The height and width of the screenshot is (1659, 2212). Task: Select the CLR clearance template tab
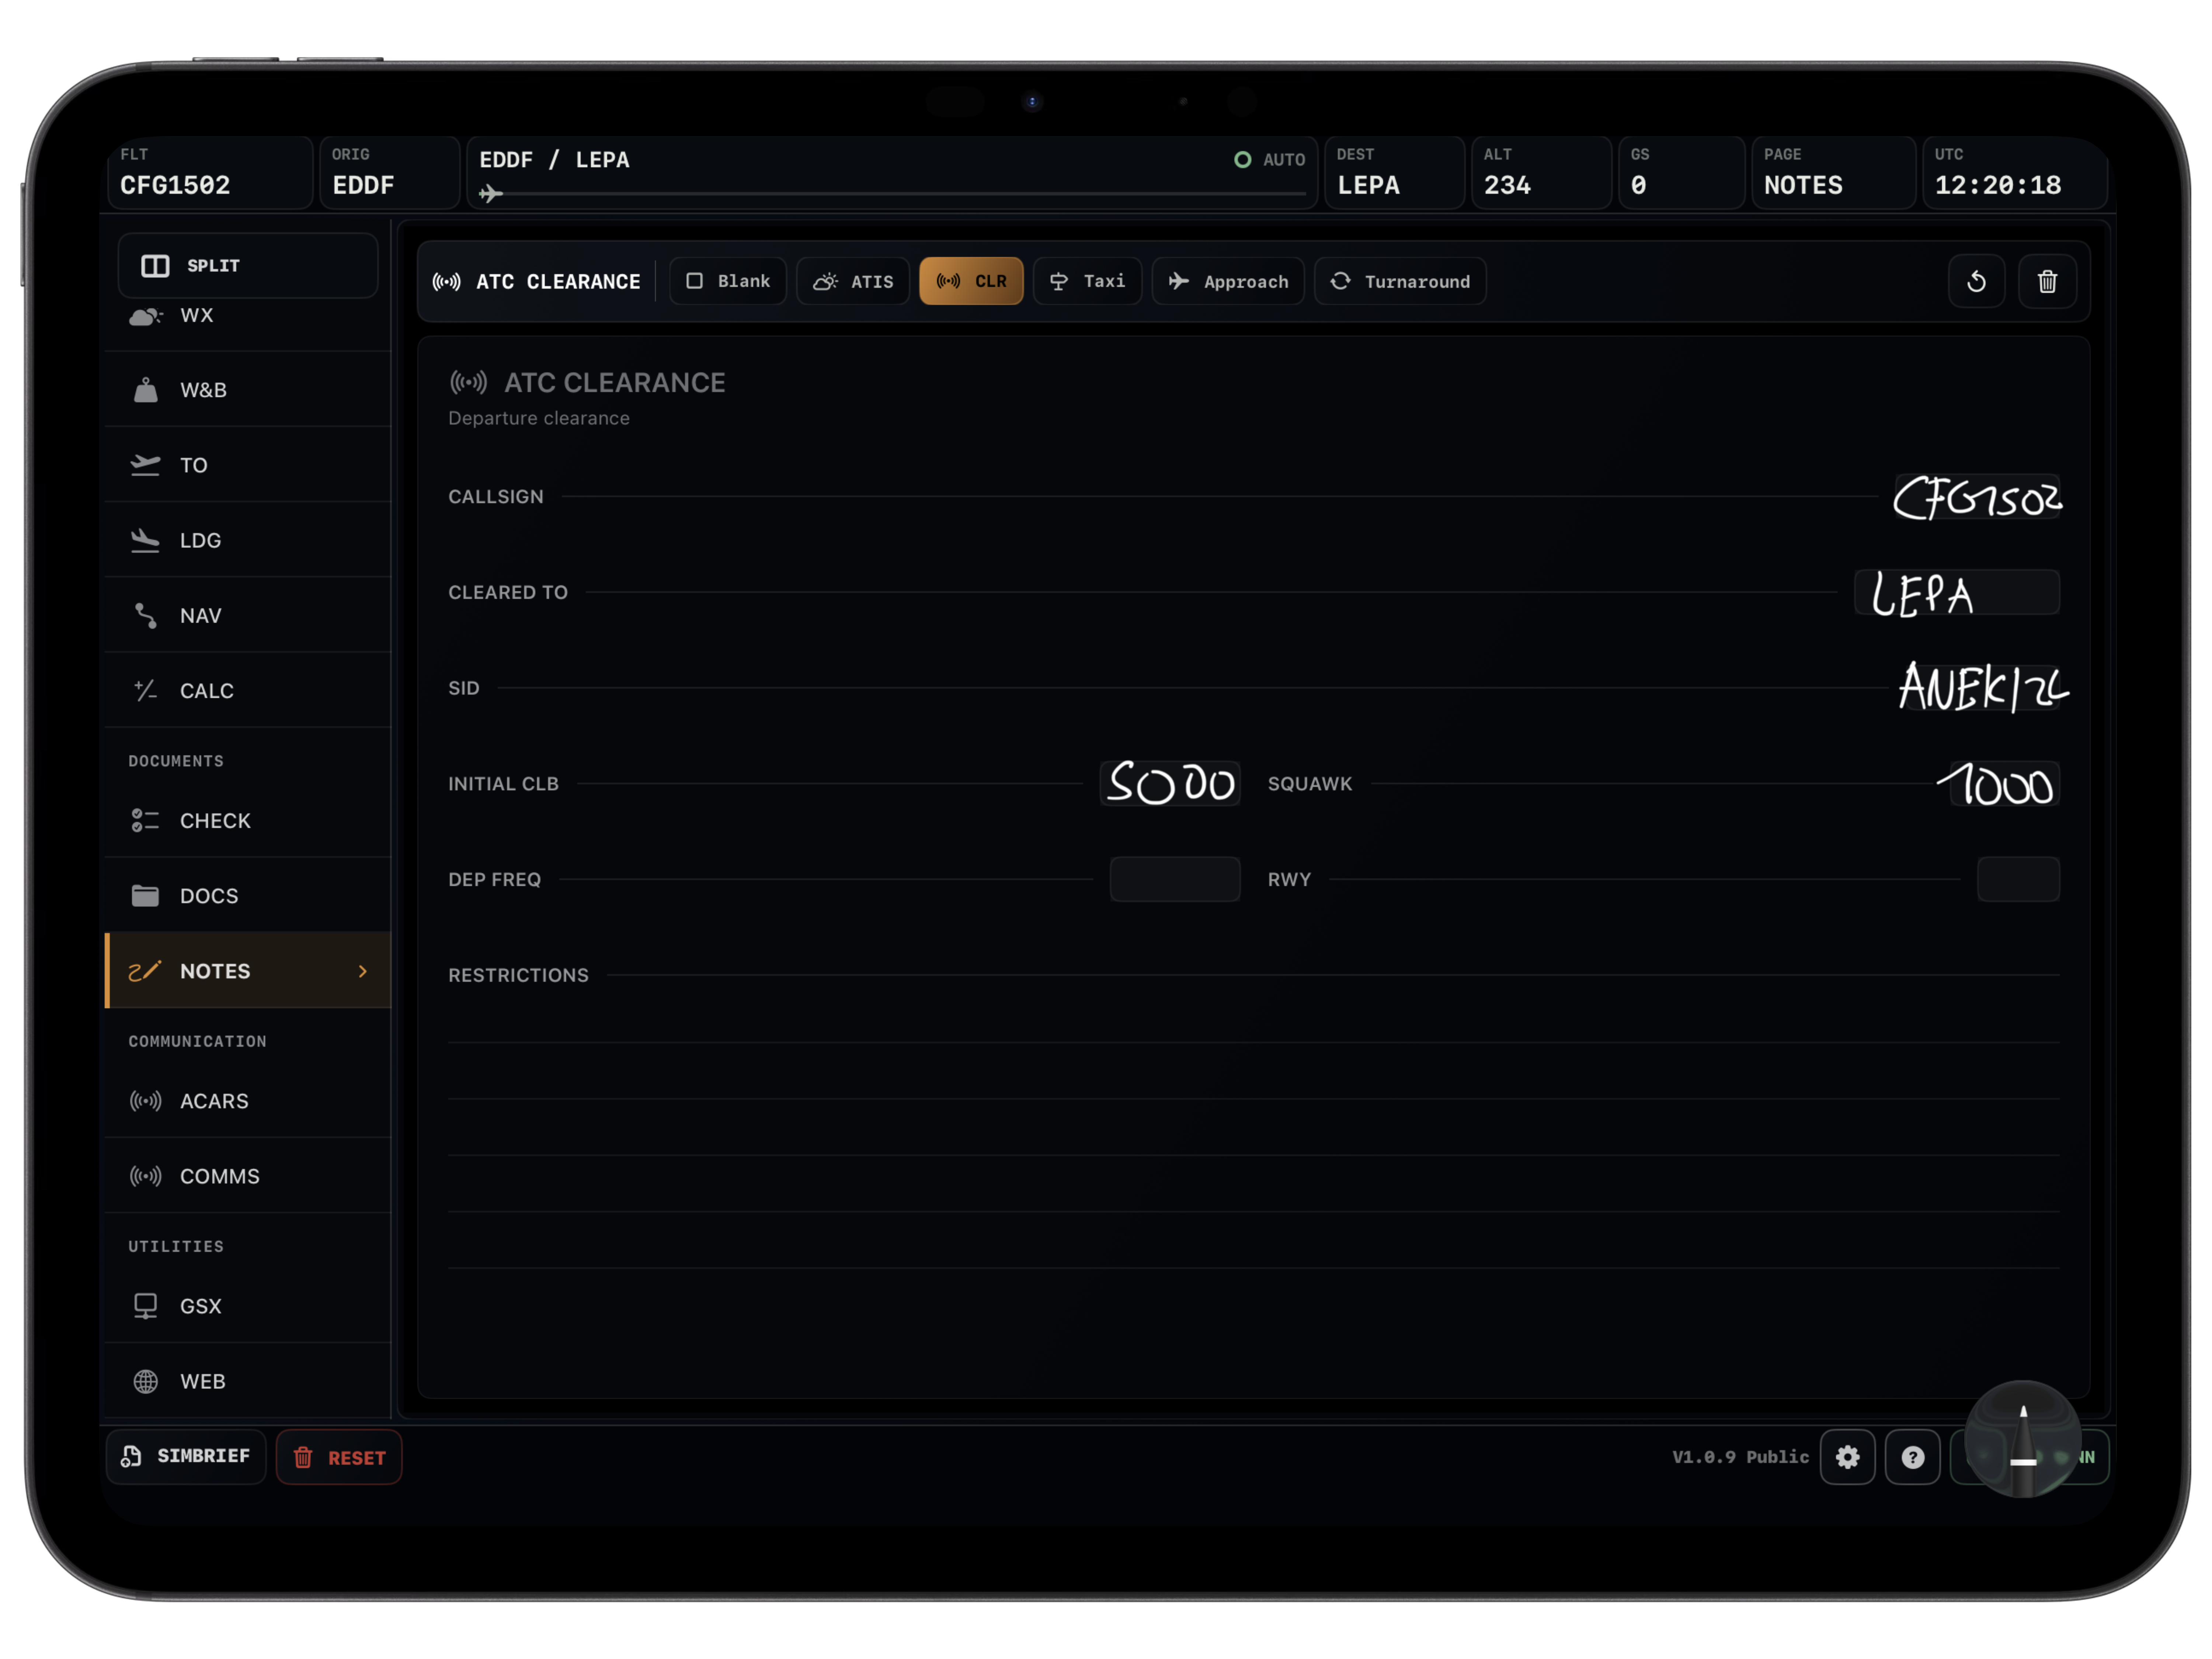tap(971, 281)
